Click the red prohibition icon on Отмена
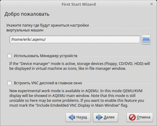 132,117
